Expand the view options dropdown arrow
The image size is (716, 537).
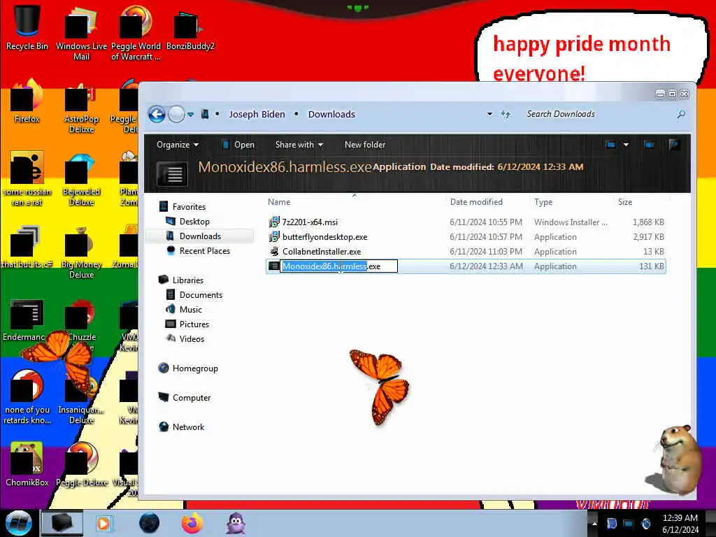pos(626,145)
